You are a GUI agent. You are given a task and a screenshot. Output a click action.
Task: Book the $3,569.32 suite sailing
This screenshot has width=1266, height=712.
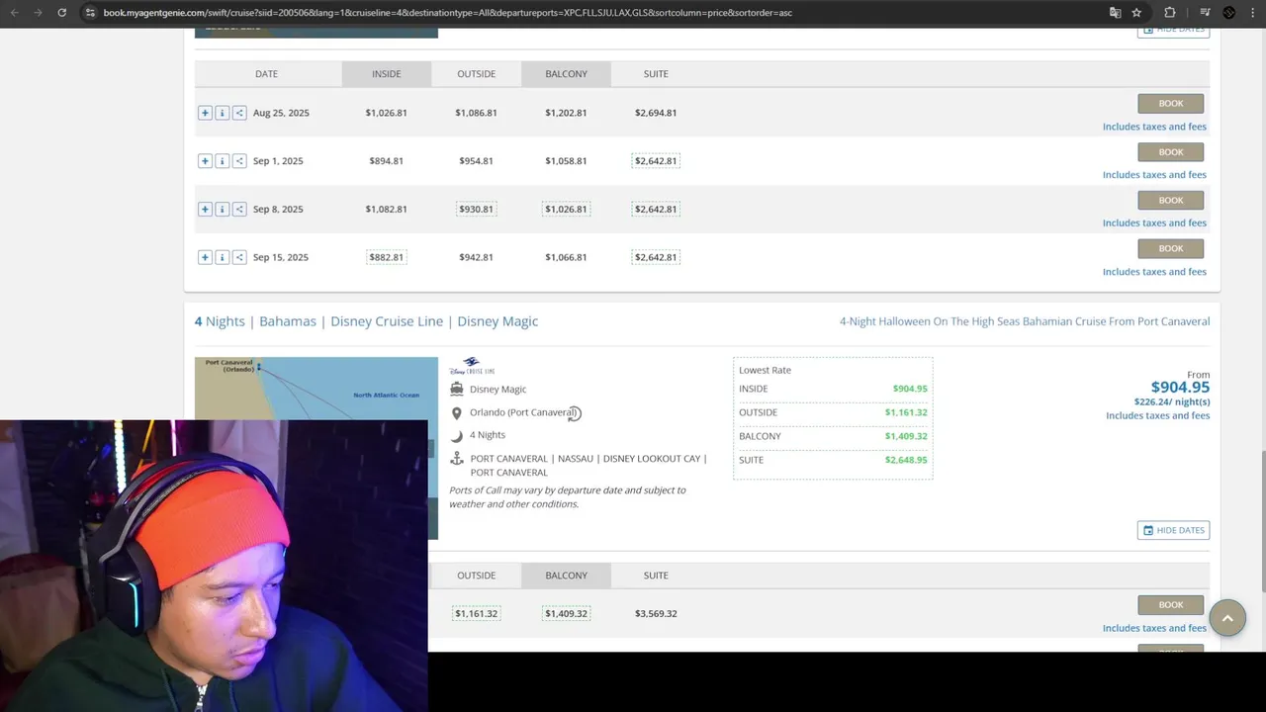[x=1171, y=604]
